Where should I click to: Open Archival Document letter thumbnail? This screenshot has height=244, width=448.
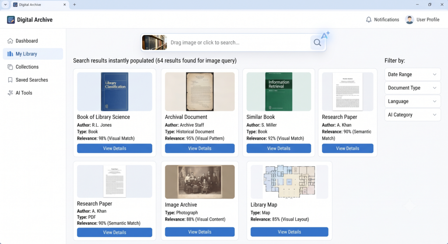click(199, 92)
